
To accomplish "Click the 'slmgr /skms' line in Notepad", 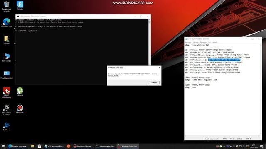I will [x=201, y=80].
